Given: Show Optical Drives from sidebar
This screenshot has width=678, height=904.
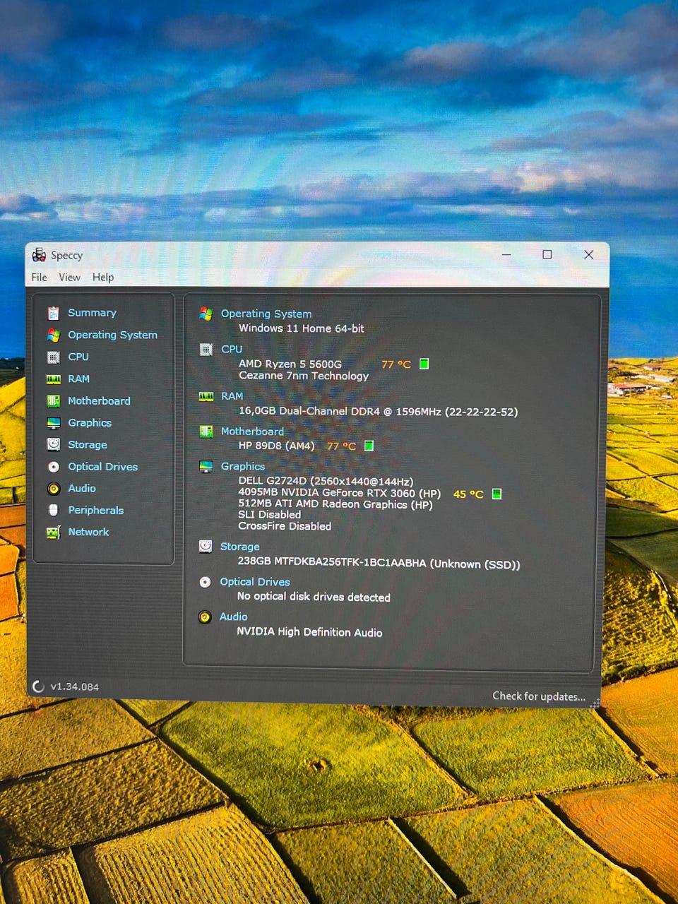Looking at the screenshot, I should [102, 466].
